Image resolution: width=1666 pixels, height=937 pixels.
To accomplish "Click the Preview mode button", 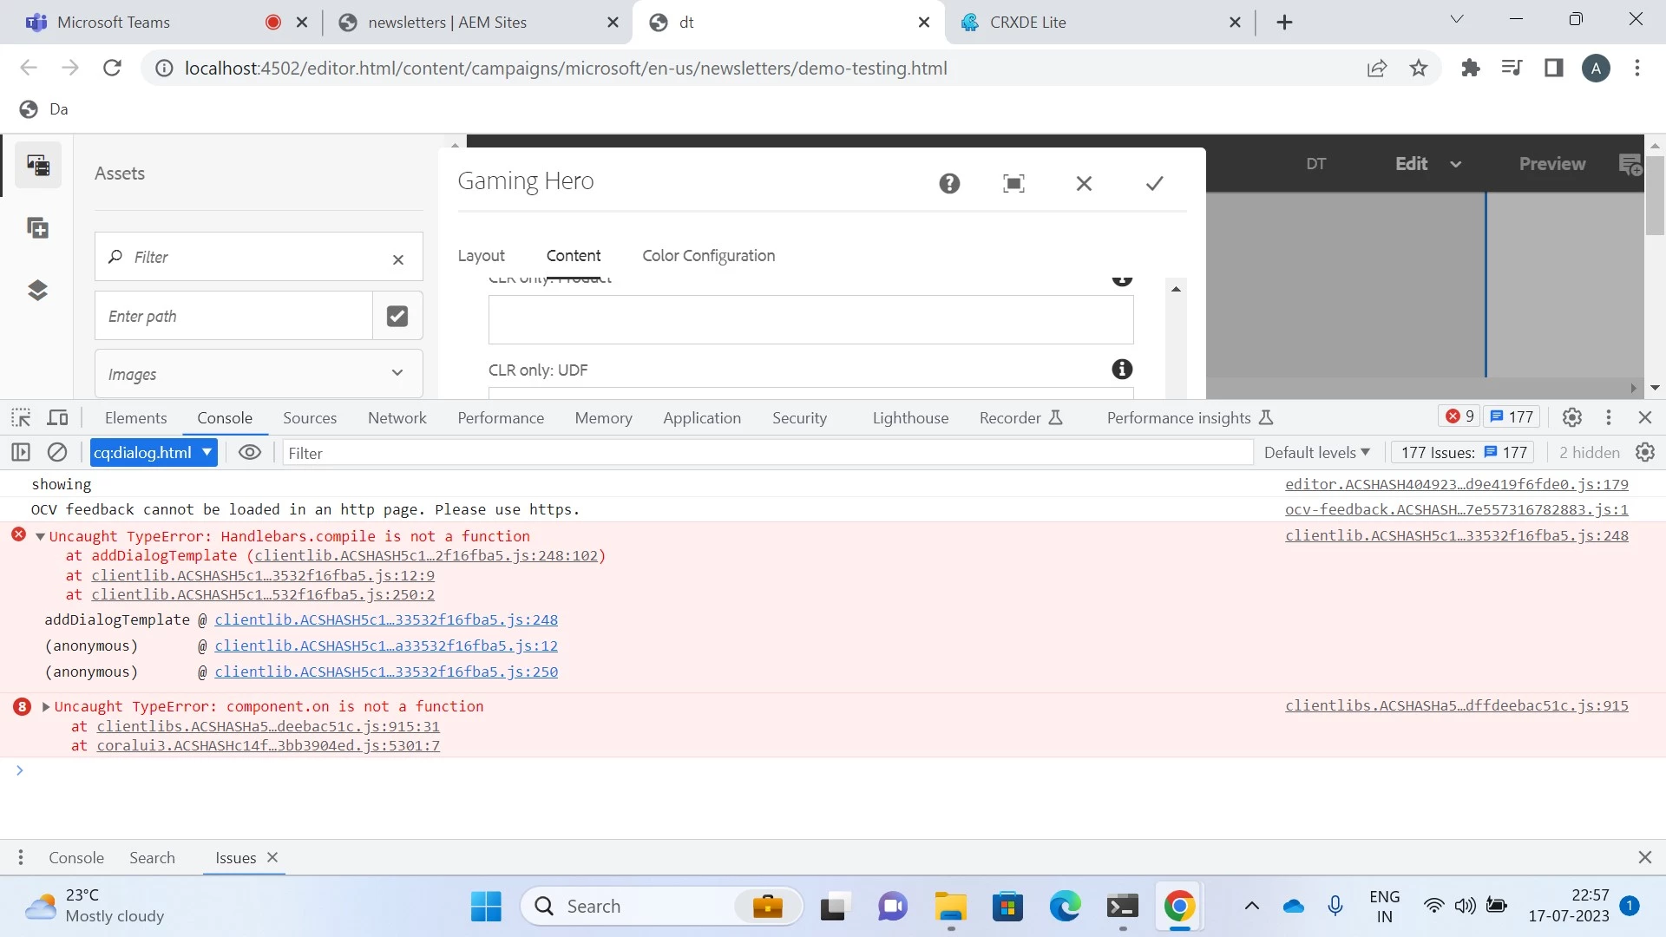I will pyautogui.click(x=1551, y=164).
